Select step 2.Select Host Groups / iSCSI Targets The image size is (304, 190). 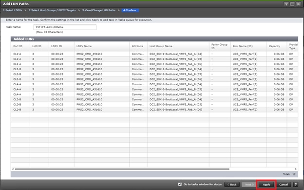point(52,10)
